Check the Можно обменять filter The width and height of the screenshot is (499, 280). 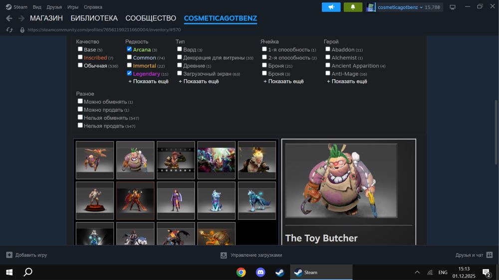coord(80,101)
